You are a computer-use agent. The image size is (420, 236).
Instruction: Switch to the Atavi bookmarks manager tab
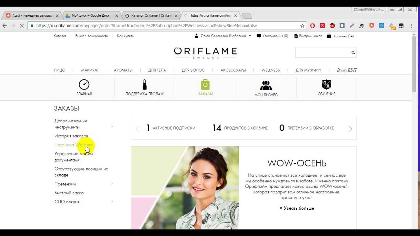tap(32, 15)
